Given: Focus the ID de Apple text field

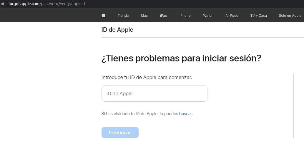Looking at the screenshot, I should click(x=154, y=93).
